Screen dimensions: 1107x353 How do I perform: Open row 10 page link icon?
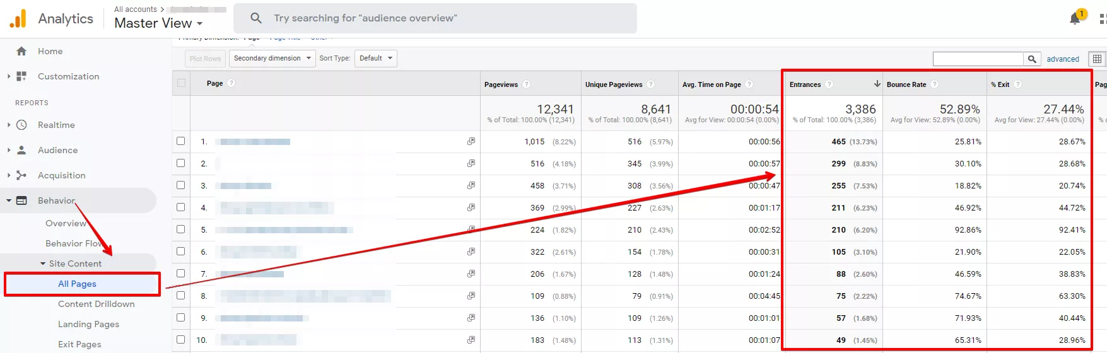[471, 340]
